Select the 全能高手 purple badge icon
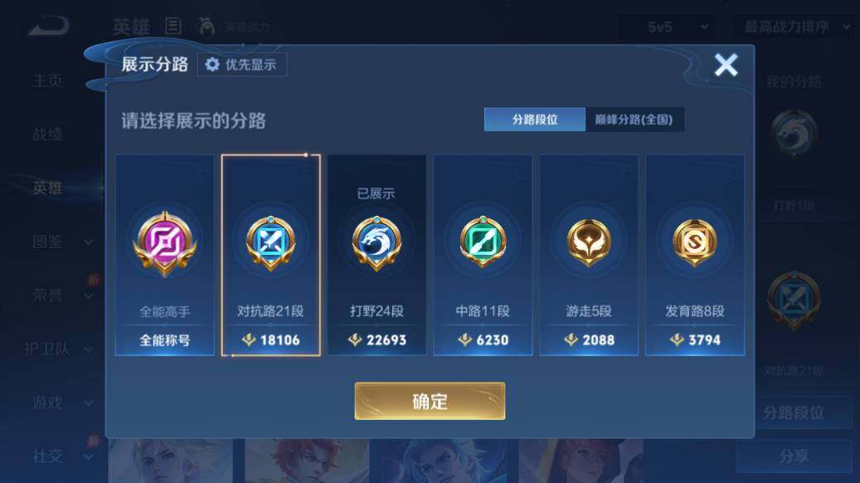 164,243
